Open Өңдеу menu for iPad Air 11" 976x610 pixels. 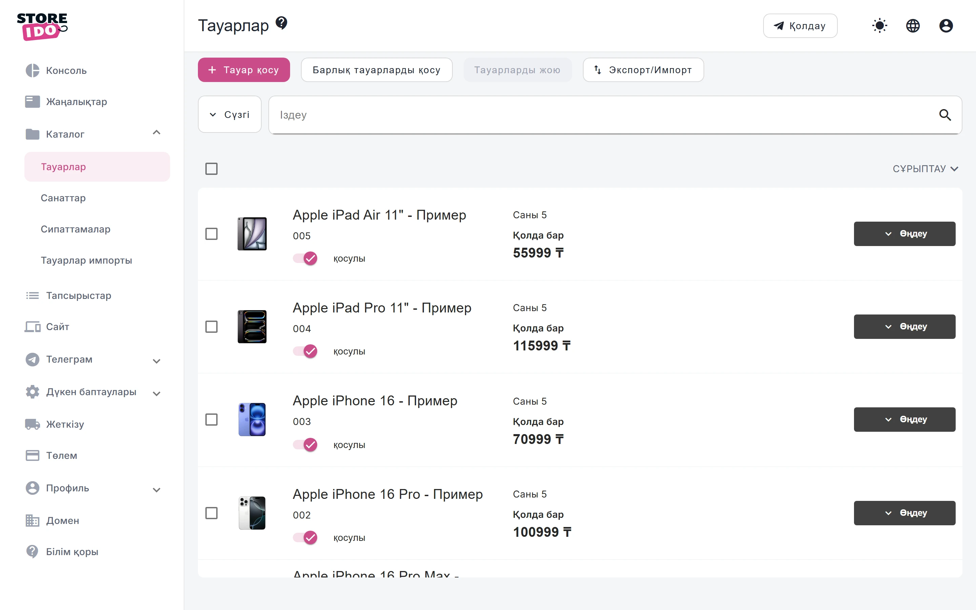click(x=904, y=233)
